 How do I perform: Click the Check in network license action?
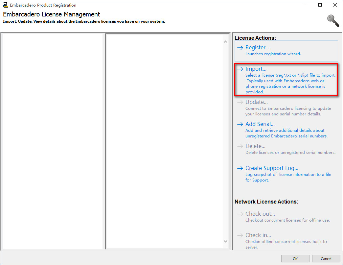click(258, 235)
